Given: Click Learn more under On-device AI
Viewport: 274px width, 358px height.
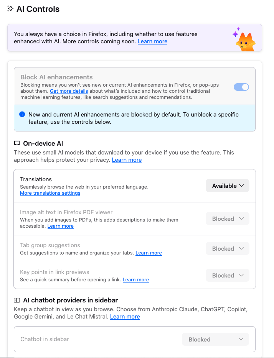Looking at the screenshot, I should pos(127,160).
